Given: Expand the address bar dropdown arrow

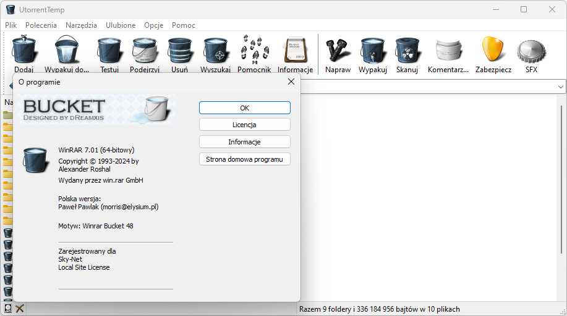Looking at the screenshot, I should [x=560, y=86].
